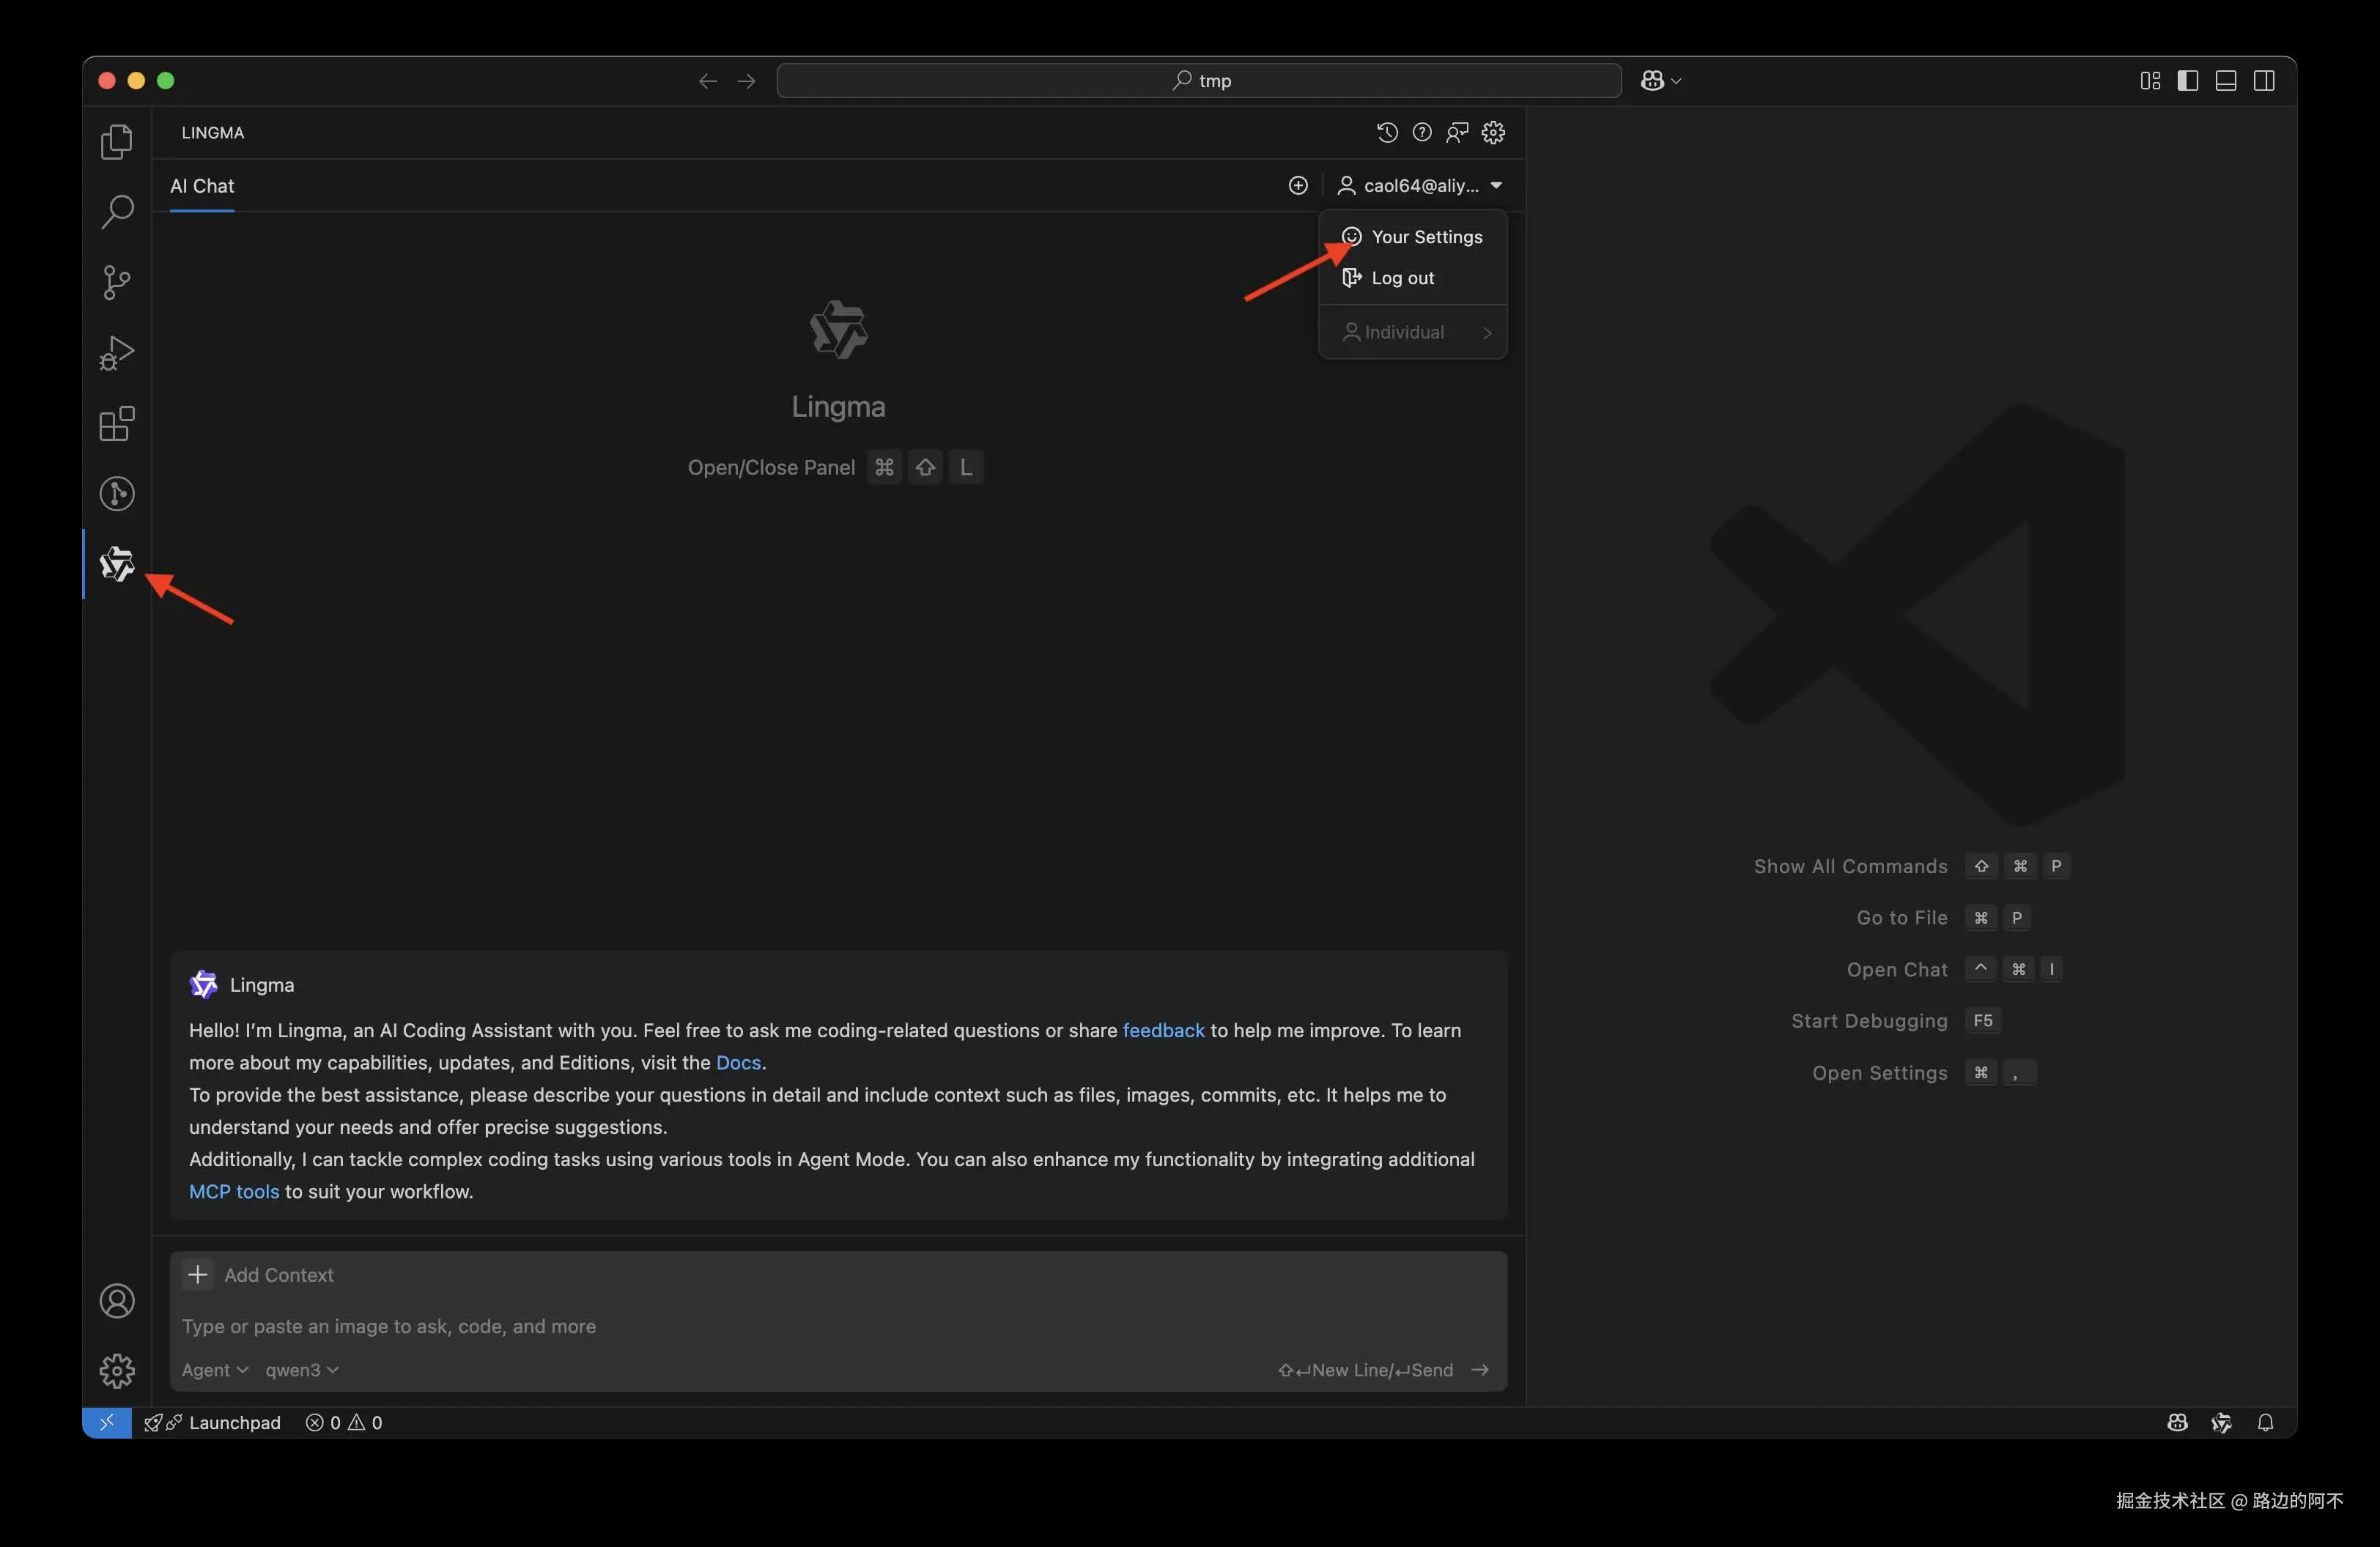The width and height of the screenshot is (2380, 1547).
Task: Open the MCP tools link
Action: tap(234, 1191)
